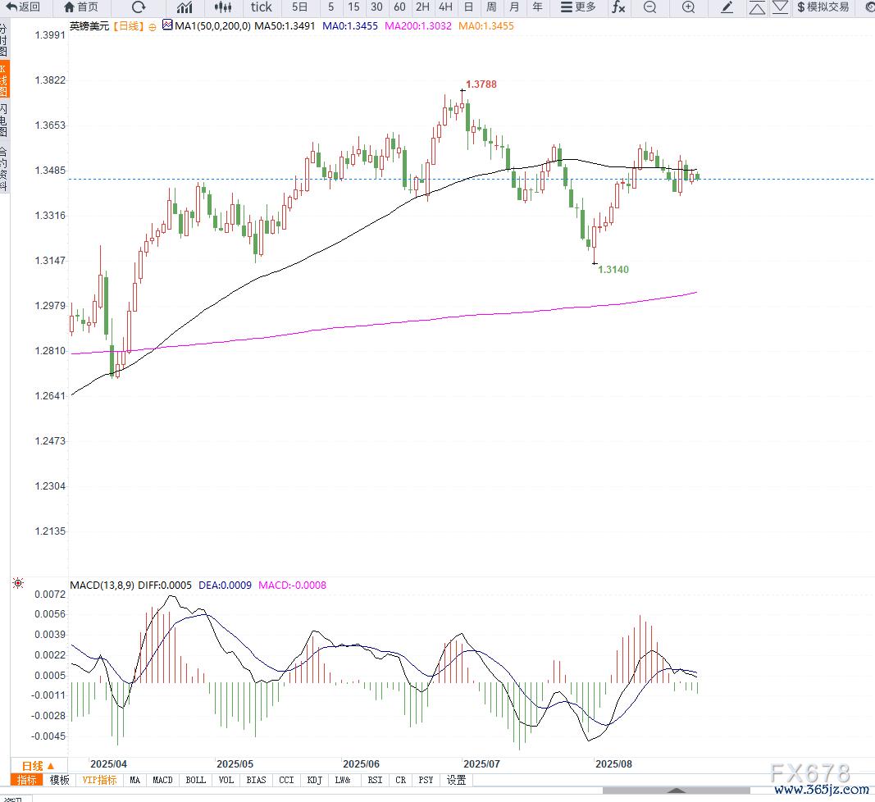Toggle the MA1 indicator icon in legend

tap(167, 26)
